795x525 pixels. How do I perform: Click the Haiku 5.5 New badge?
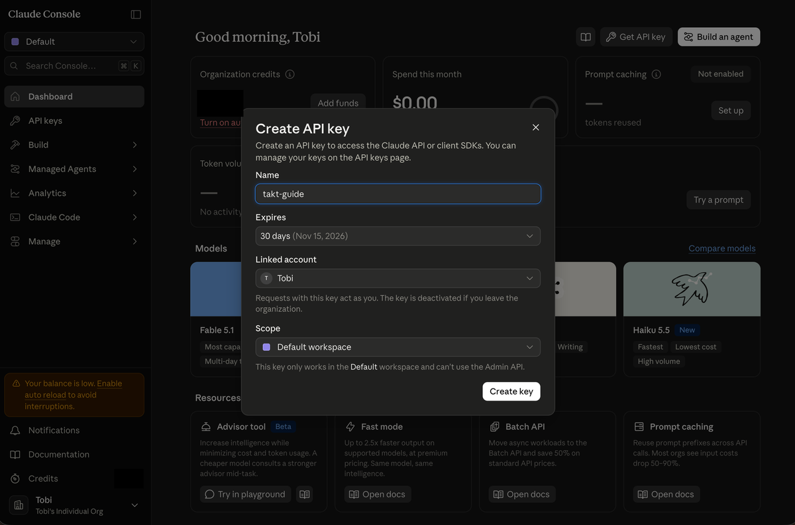click(x=687, y=330)
